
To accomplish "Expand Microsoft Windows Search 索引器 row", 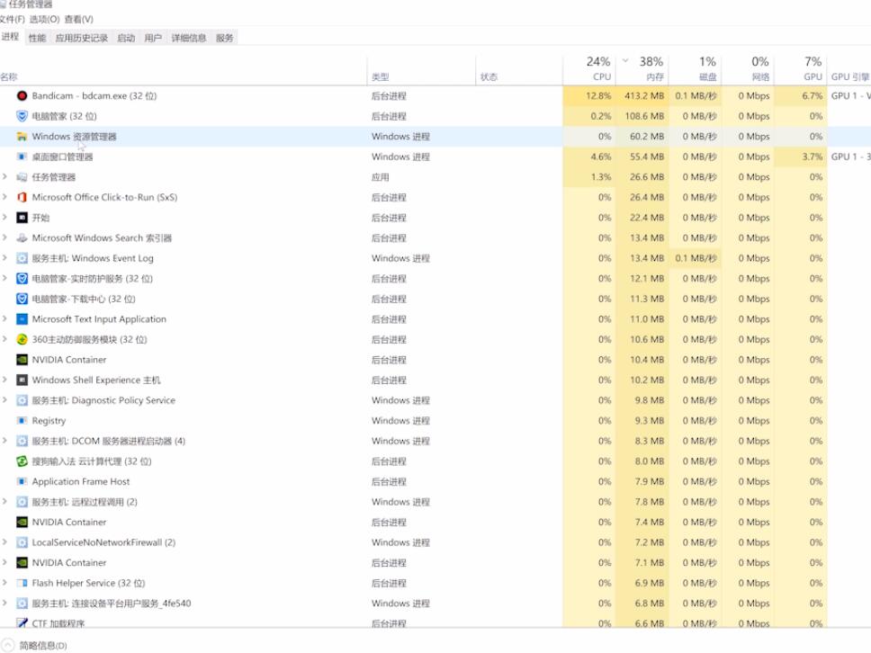I will (x=5, y=237).
